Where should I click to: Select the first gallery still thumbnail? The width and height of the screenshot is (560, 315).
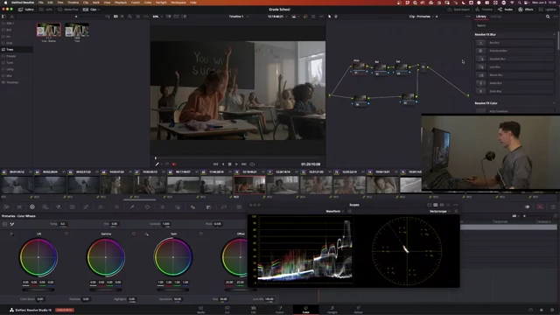[49, 30]
